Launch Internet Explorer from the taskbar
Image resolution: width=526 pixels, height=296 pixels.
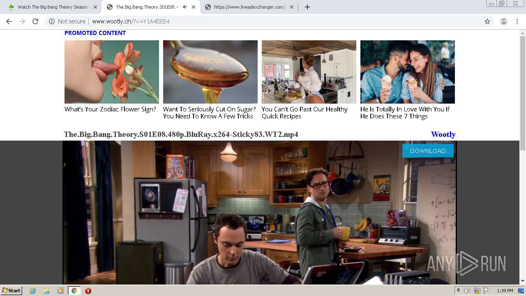[x=32, y=291]
